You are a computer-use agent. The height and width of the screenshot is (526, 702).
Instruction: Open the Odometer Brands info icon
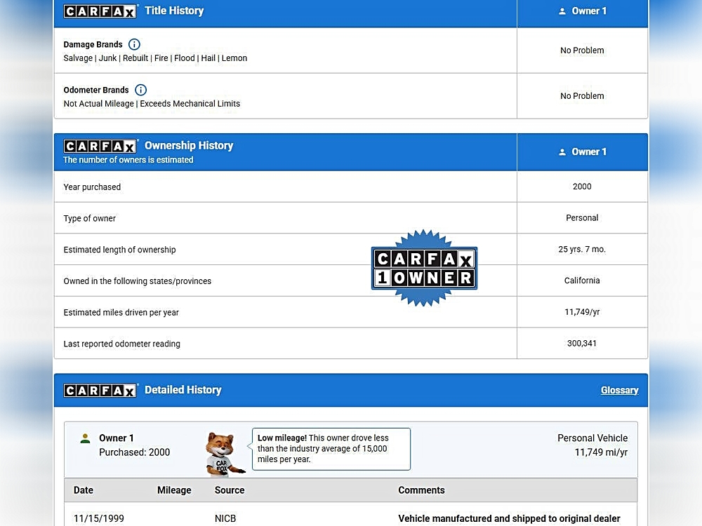[140, 90]
